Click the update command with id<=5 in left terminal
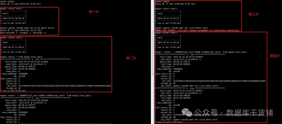Screen dimensions: 282x124 (x=27, y=28)
